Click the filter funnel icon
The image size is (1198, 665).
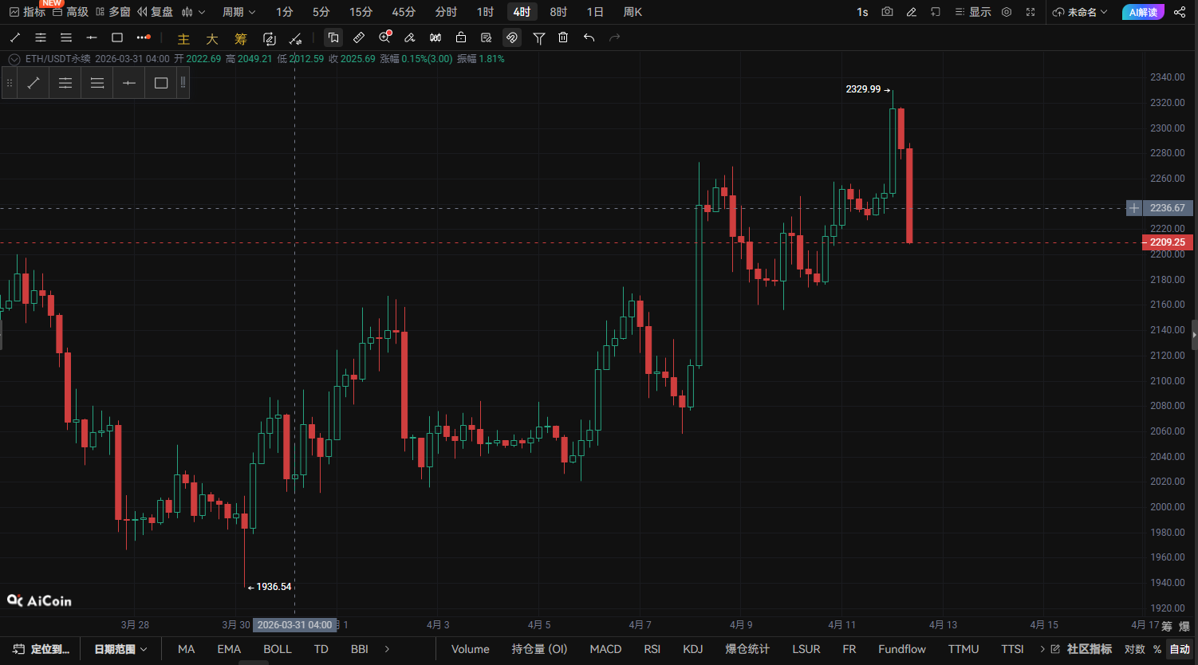[539, 37]
